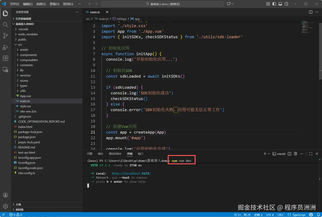Open the 转到(G) menu
This screenshot has width=322, height=217.
point(68,4)
